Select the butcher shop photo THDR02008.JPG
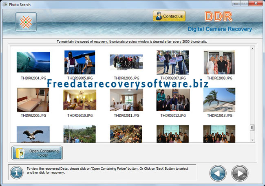The image size is (265, 186). coord(219,62)
